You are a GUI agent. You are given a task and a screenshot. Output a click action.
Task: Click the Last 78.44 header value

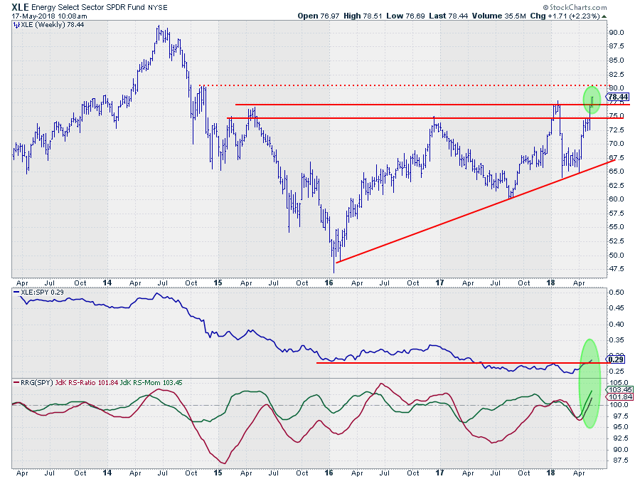point(449,16)
